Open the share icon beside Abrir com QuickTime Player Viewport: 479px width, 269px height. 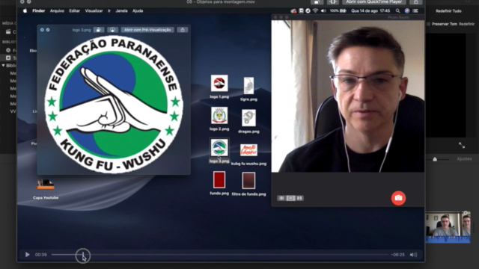[416, 1]
